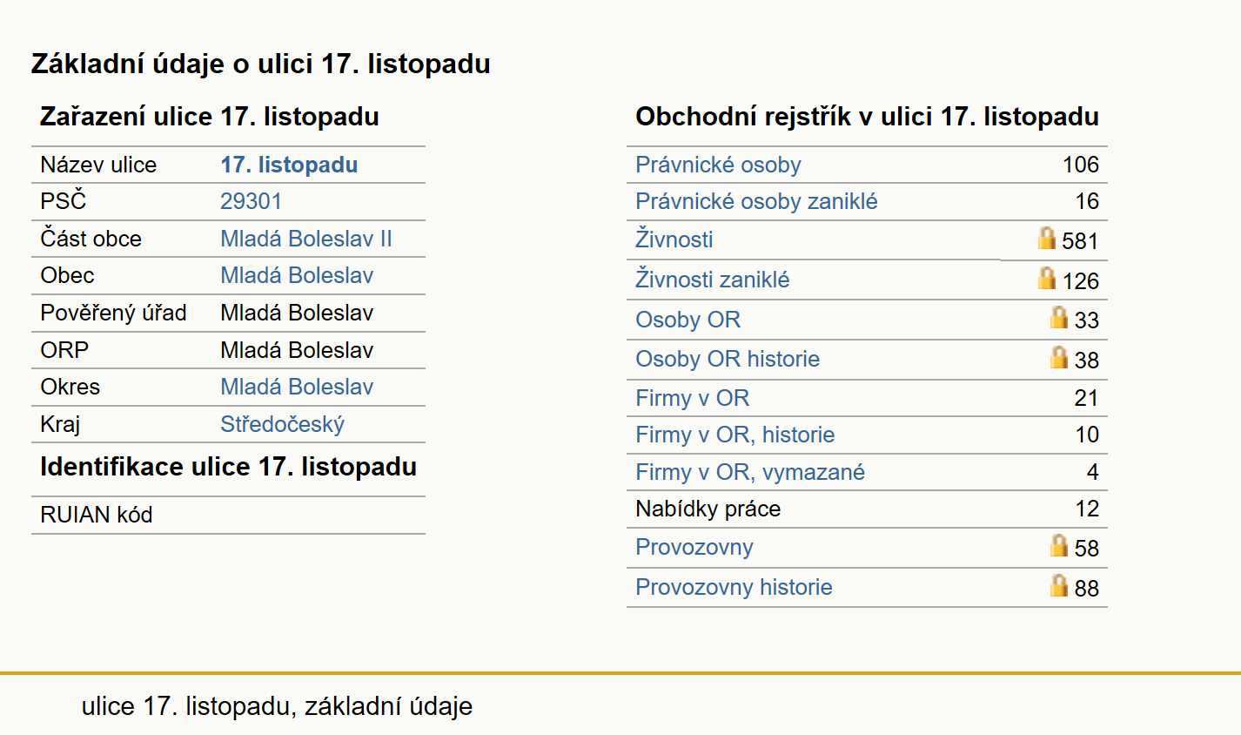The width and height of the screenshot is (1241, 735).
Task: Open the Firmy v OR, historie link
Action: pos(735,435)
